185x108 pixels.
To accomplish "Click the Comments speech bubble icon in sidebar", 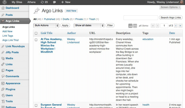I will [3, 77].
